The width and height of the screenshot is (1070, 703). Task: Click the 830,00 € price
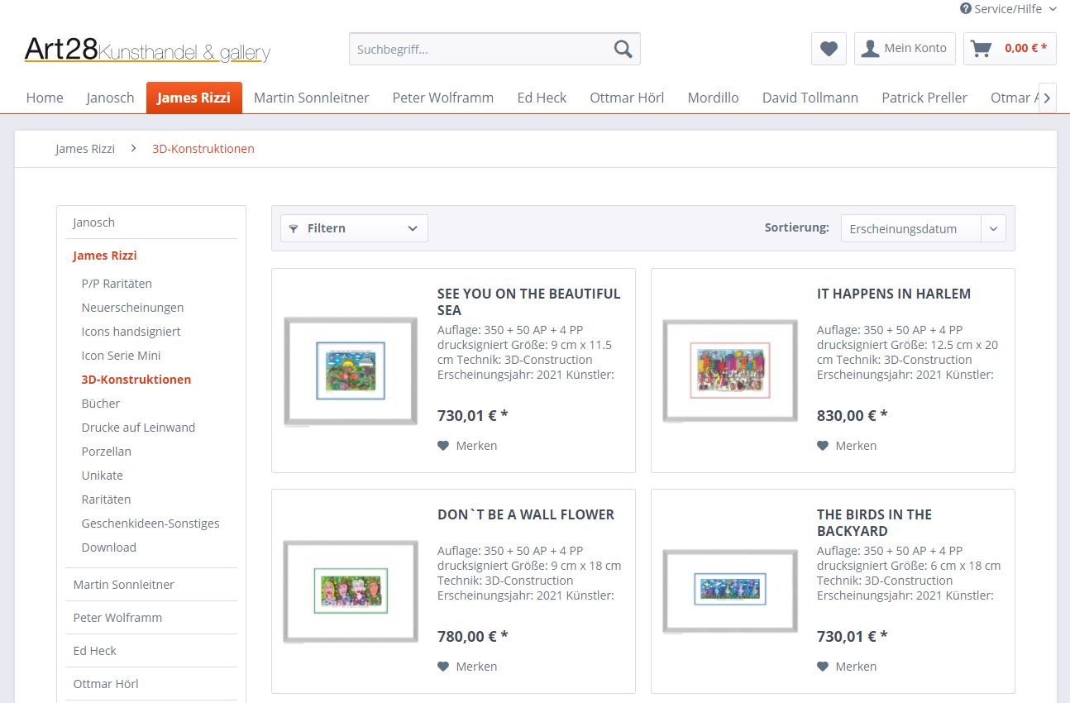852,416
